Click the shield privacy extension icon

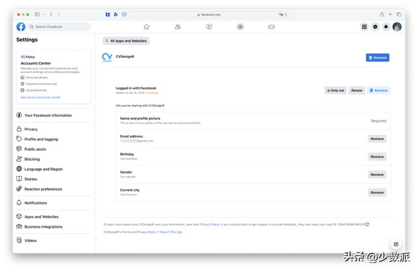[124, 14]
